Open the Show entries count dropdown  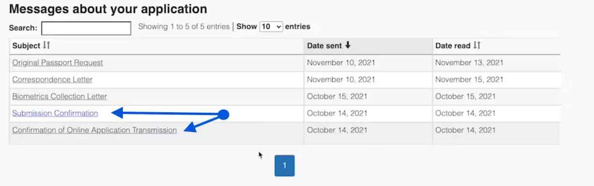coord(271,27)
